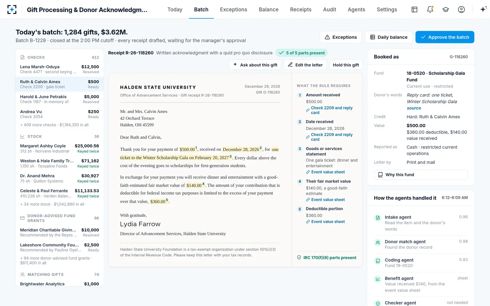The image size is (490, 306).
Task: Click the Coding agent icon
Action: tap(378, 261)
